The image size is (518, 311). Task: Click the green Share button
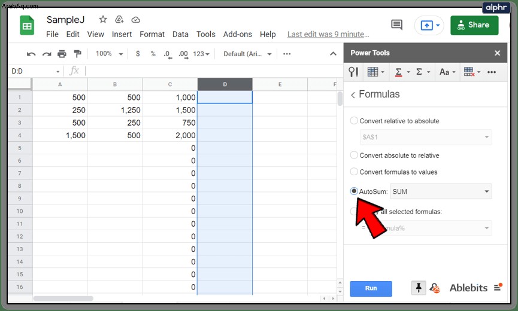tap(474, 25)
